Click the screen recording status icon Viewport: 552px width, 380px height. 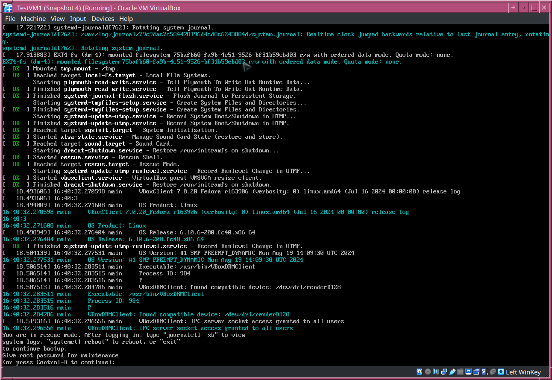477,372
